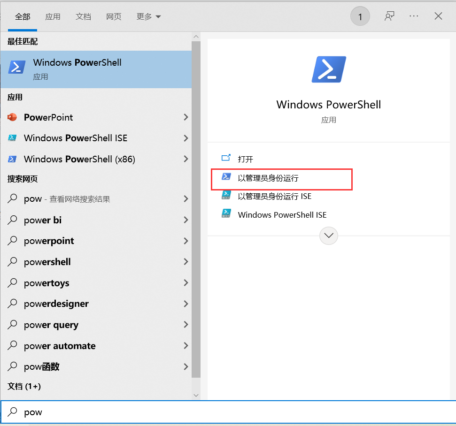Open the feedback icon in top bar
The width and height of the screenshot is (456, 426).
[x=389, y=16]
